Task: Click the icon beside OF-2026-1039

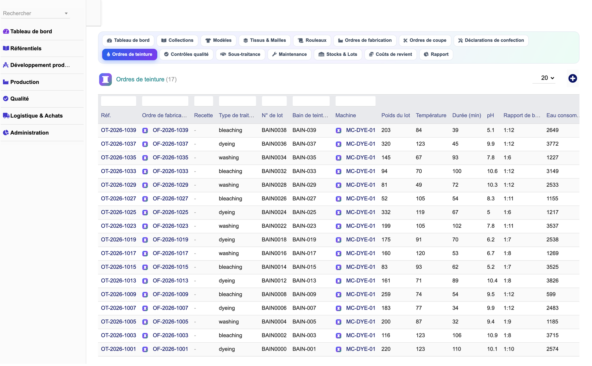Action: click(x=145, y=130)
